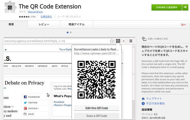The width and height of the screenshot is (190, 120).
Task: Click the Debate on Privacy headline
Action: coord(25,83)
